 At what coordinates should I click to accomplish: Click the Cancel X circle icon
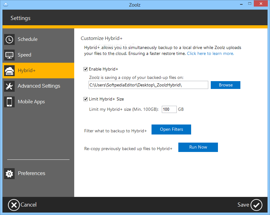coord(14,205)
